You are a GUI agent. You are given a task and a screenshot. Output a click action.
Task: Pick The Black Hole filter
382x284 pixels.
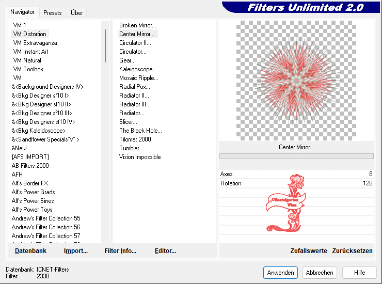point(140,131)
